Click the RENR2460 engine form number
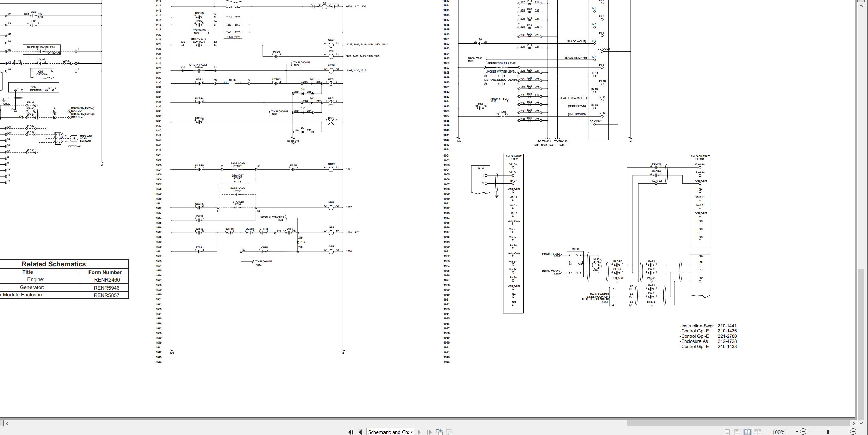 point(107,280)
